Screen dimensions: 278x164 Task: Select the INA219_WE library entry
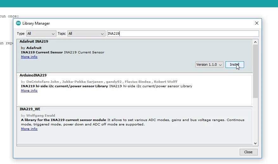[x=30, y=109]
